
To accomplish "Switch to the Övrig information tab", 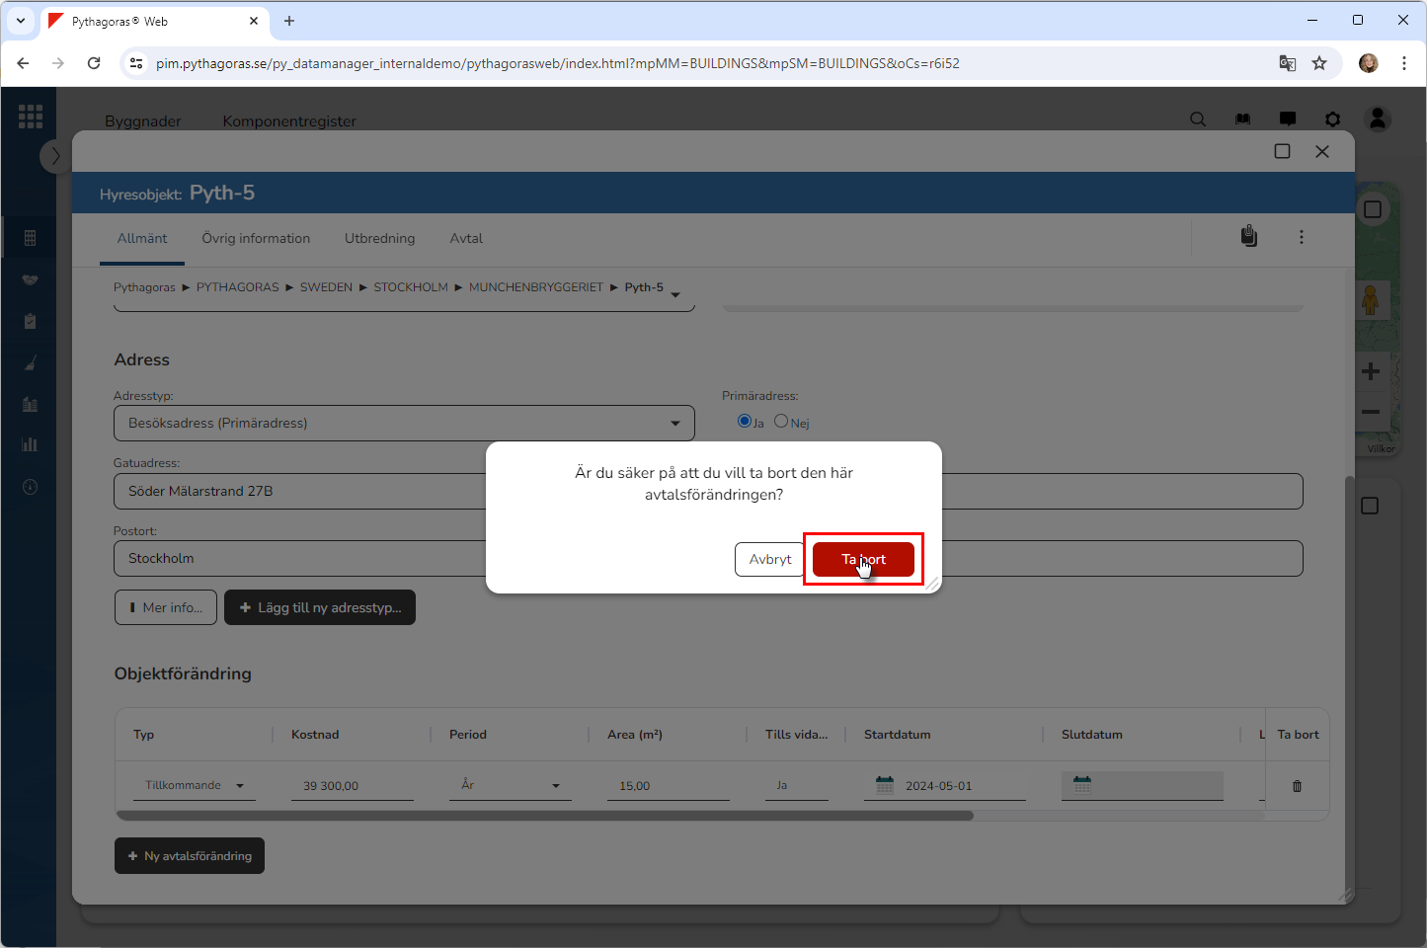I will point(256,239).
